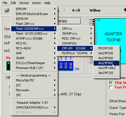Open 29VF/39LF/VF/49LFxxx submenu
Screen dimensions: 126x117
[x=34, y=107]
